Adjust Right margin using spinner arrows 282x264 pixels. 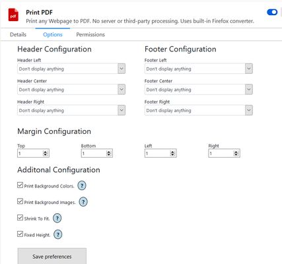point(236,153)
